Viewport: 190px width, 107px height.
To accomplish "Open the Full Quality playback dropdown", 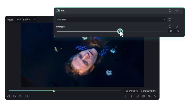I will [x=26, y=19].
